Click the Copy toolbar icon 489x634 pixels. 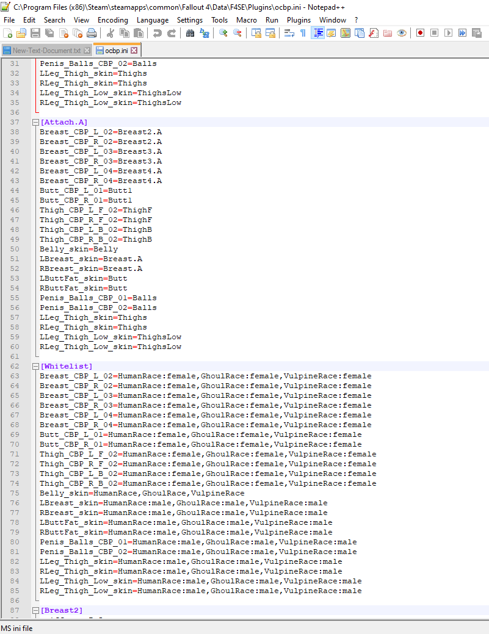[124, 33]
